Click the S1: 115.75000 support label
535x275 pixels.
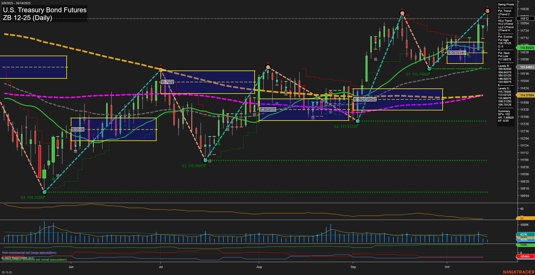tap(417, 74)
